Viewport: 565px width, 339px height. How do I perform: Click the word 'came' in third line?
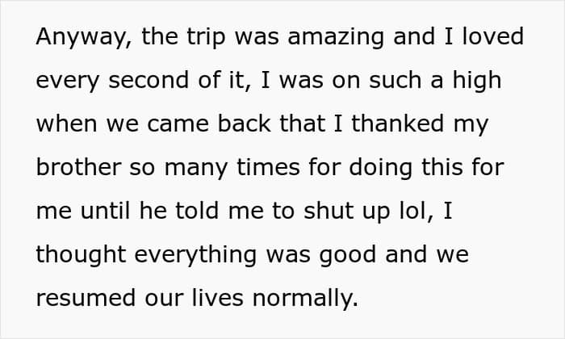click(178, 124)
